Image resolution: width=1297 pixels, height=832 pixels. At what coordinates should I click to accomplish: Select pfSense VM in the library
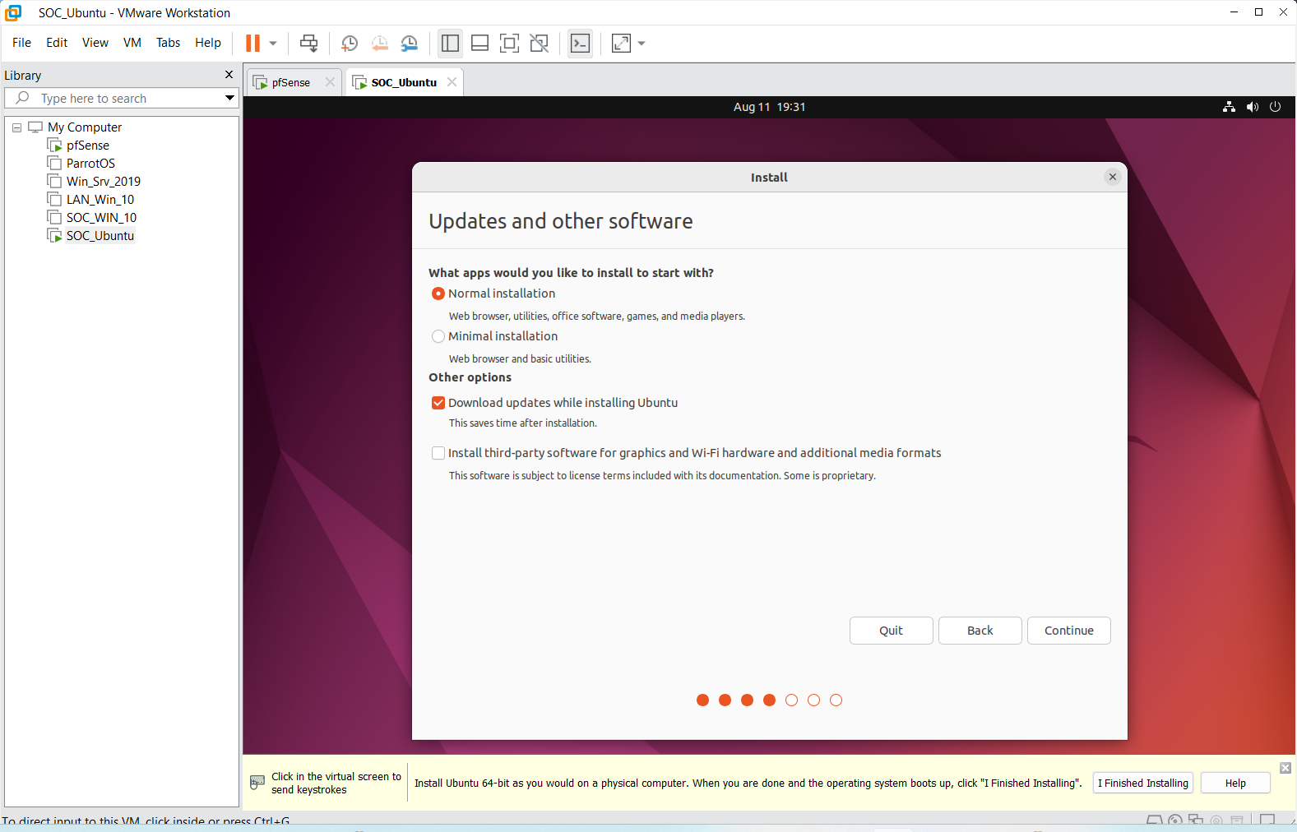87,146
